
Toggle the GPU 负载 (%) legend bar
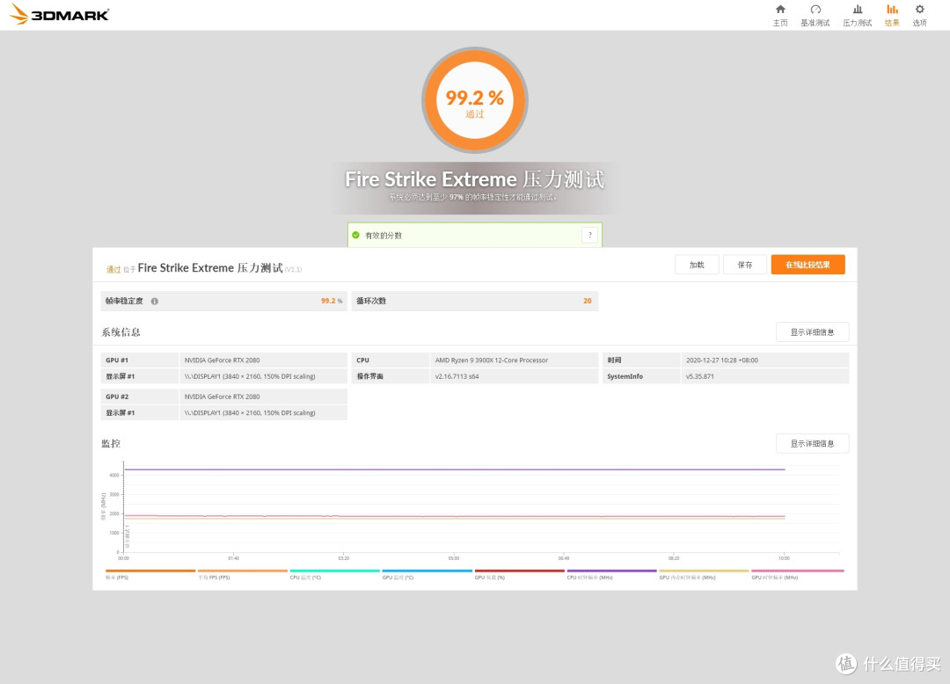(519, 571)
